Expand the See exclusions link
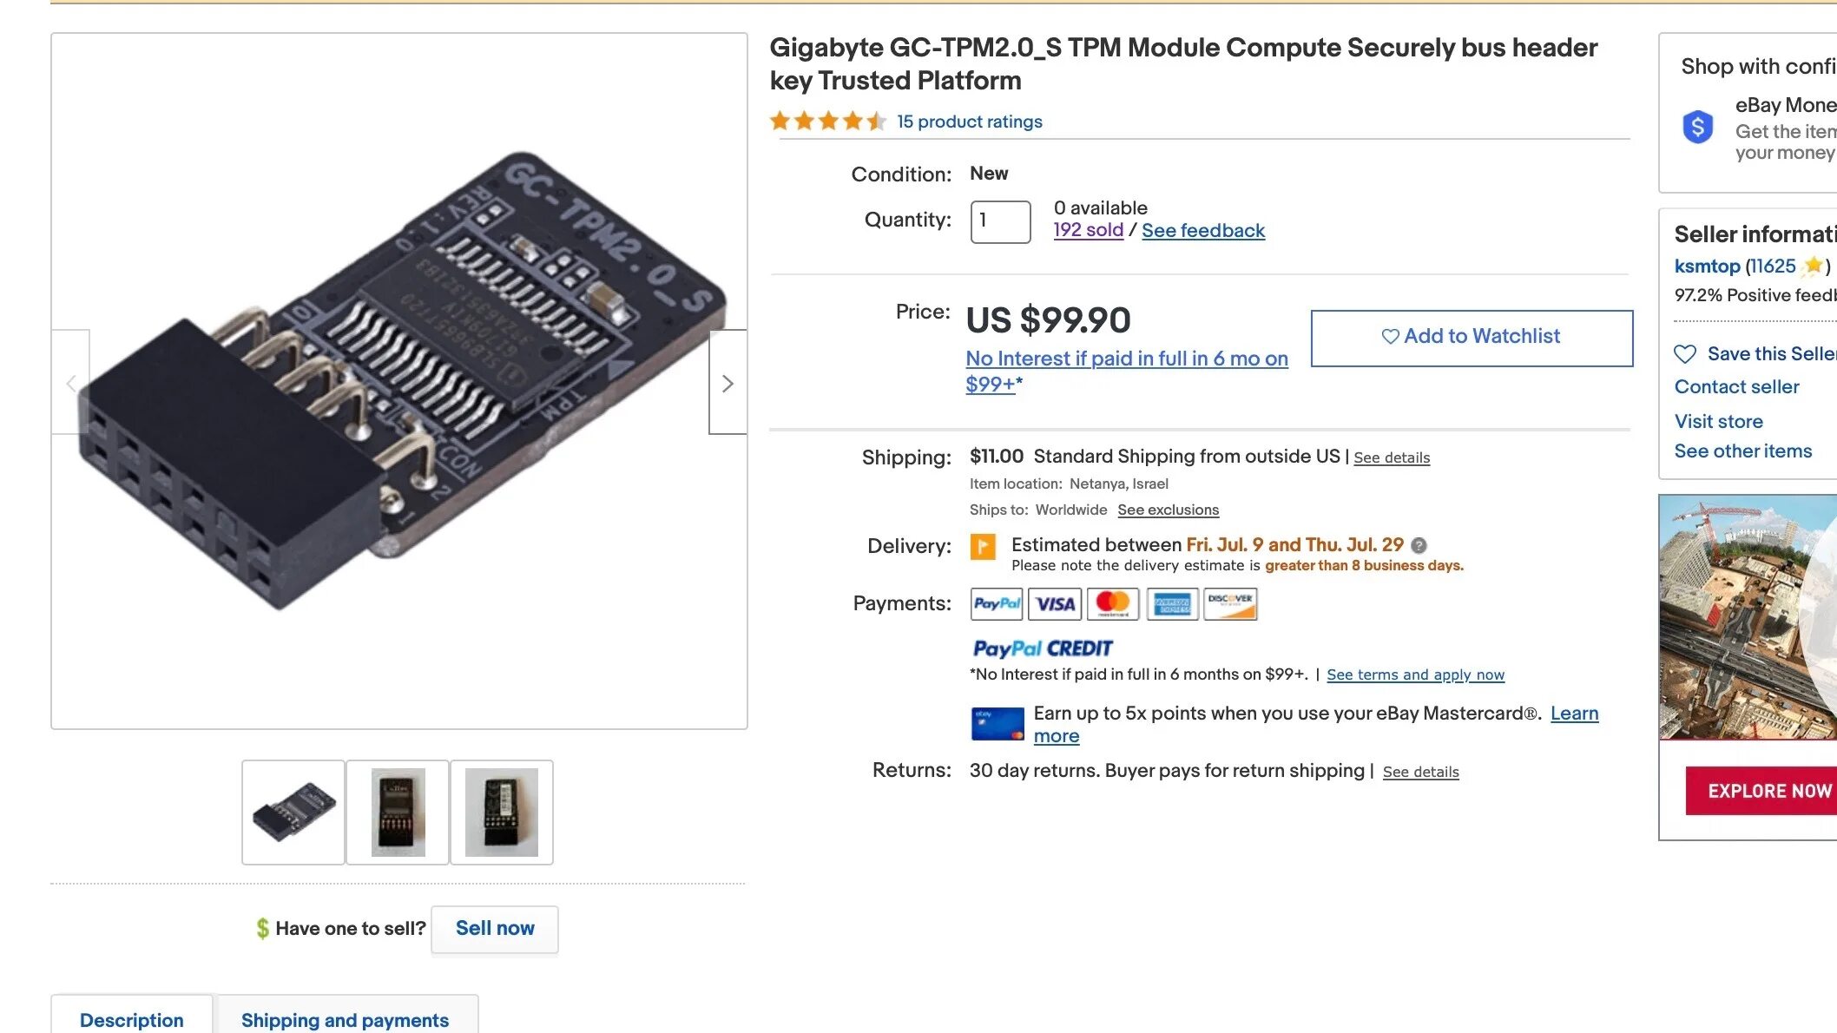Viewport: 1837px width, 1033px height. (1168, 510)
